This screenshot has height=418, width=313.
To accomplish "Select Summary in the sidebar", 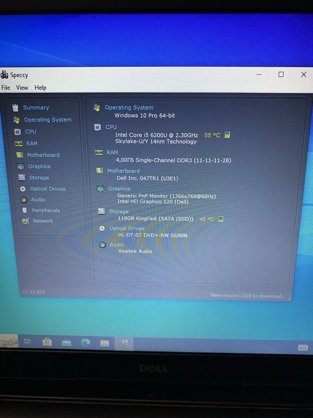I will 36,107.
